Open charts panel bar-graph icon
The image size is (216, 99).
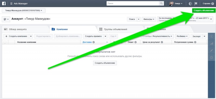211,43
